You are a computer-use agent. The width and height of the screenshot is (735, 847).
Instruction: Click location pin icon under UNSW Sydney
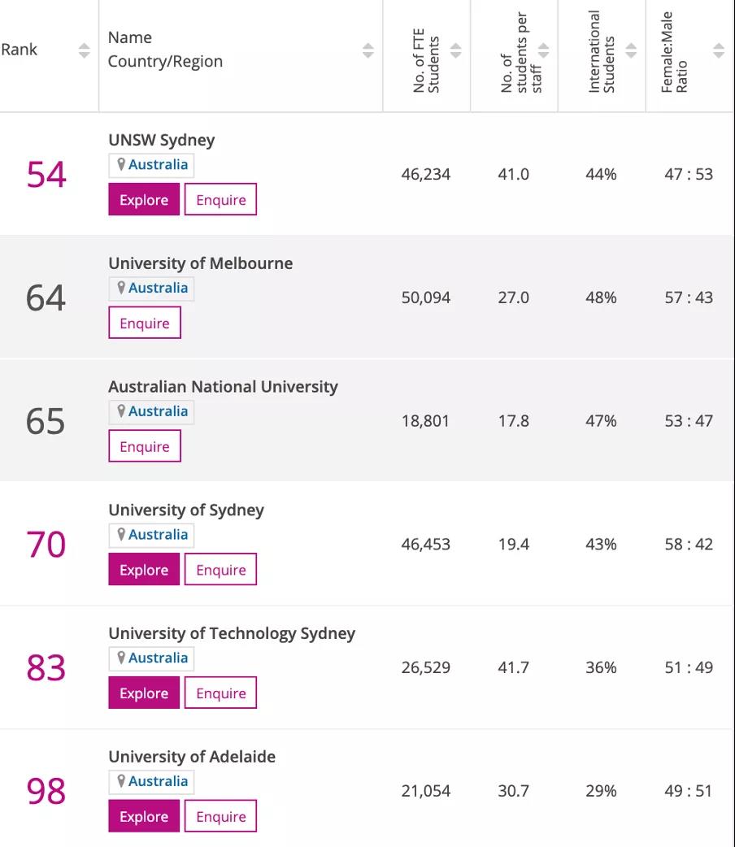pyautogui.click(x=121, y=164)
